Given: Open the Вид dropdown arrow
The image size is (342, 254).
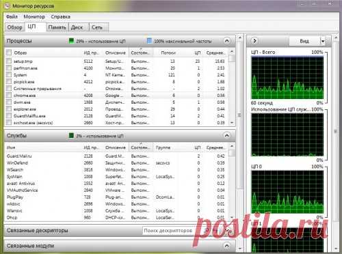Looking at the screenshot, I should 323,41.
